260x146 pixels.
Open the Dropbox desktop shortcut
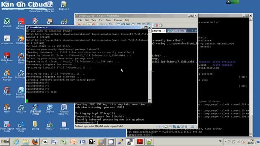pyautogui.click(x=50, y=108)
